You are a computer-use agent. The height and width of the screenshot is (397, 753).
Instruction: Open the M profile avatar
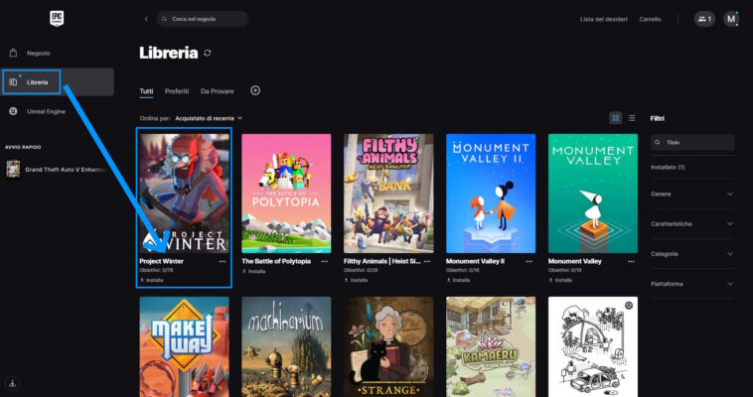tap(731, 19)
